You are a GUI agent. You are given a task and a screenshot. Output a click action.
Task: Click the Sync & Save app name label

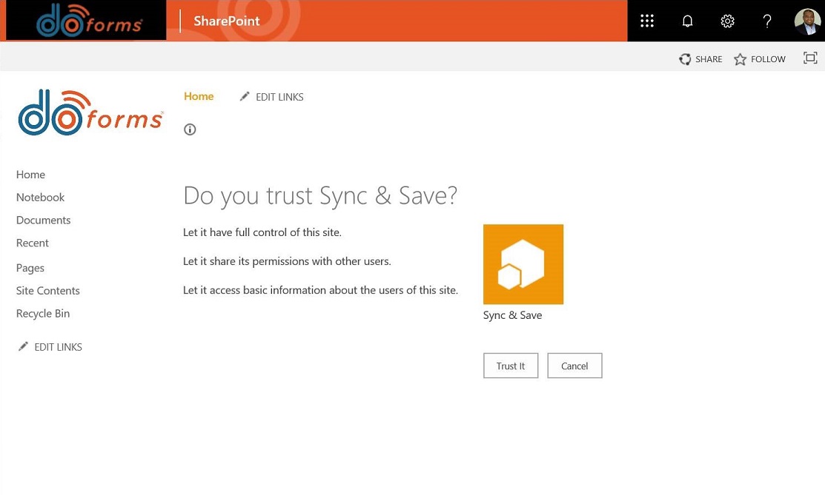(x=512, y=315)
